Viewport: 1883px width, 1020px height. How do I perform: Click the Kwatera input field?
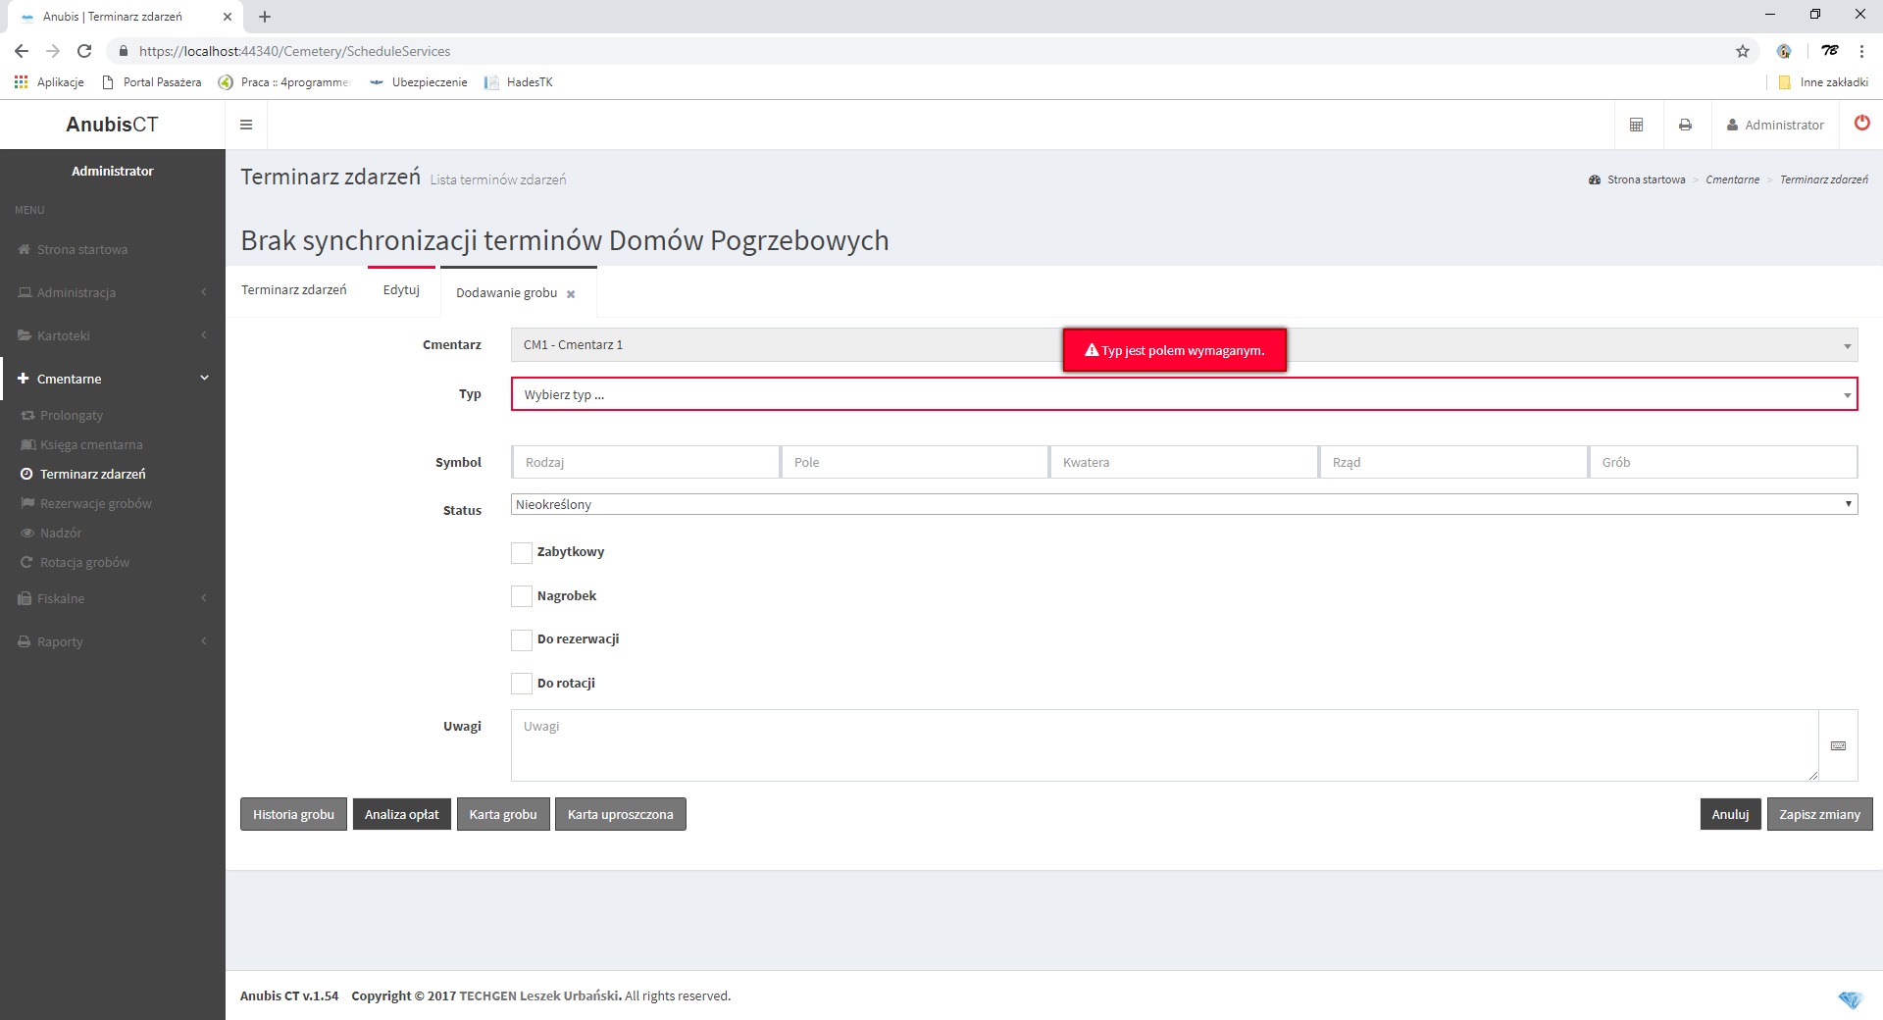1183,462
